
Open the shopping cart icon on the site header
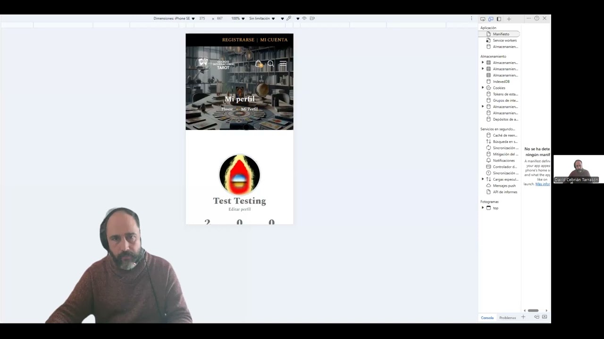[x=258, y=64]
